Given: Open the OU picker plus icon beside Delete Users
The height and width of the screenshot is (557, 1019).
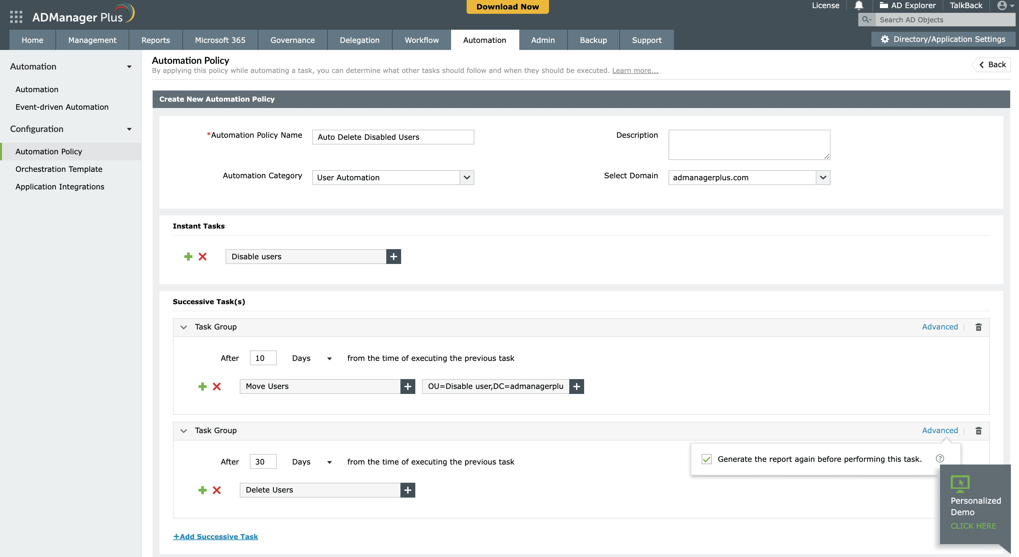Looking at the screenshot, I should click(407, 490).
